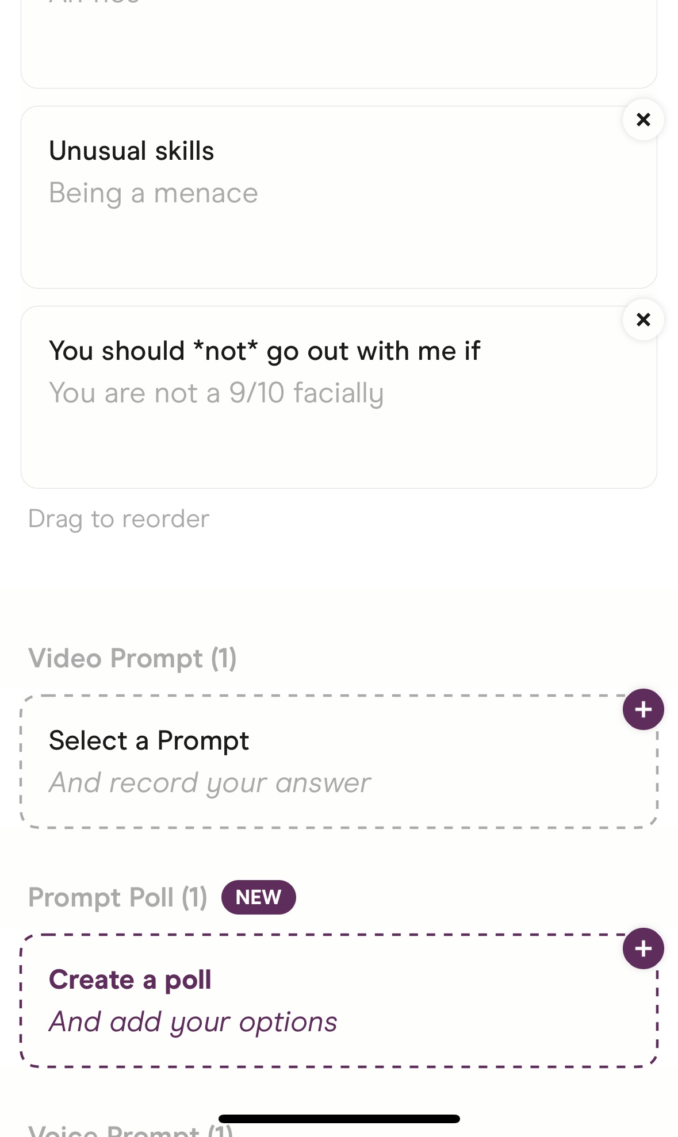Tap the 'Drag to reorder' hint
The image size is (678, 1137).
(x=119, y=519)
